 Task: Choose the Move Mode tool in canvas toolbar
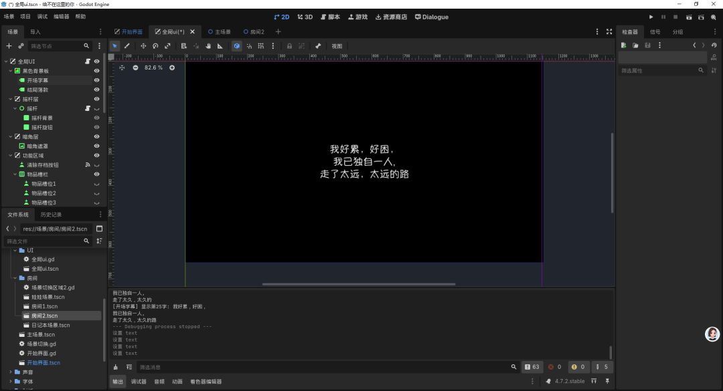click(x=143, y=46)
